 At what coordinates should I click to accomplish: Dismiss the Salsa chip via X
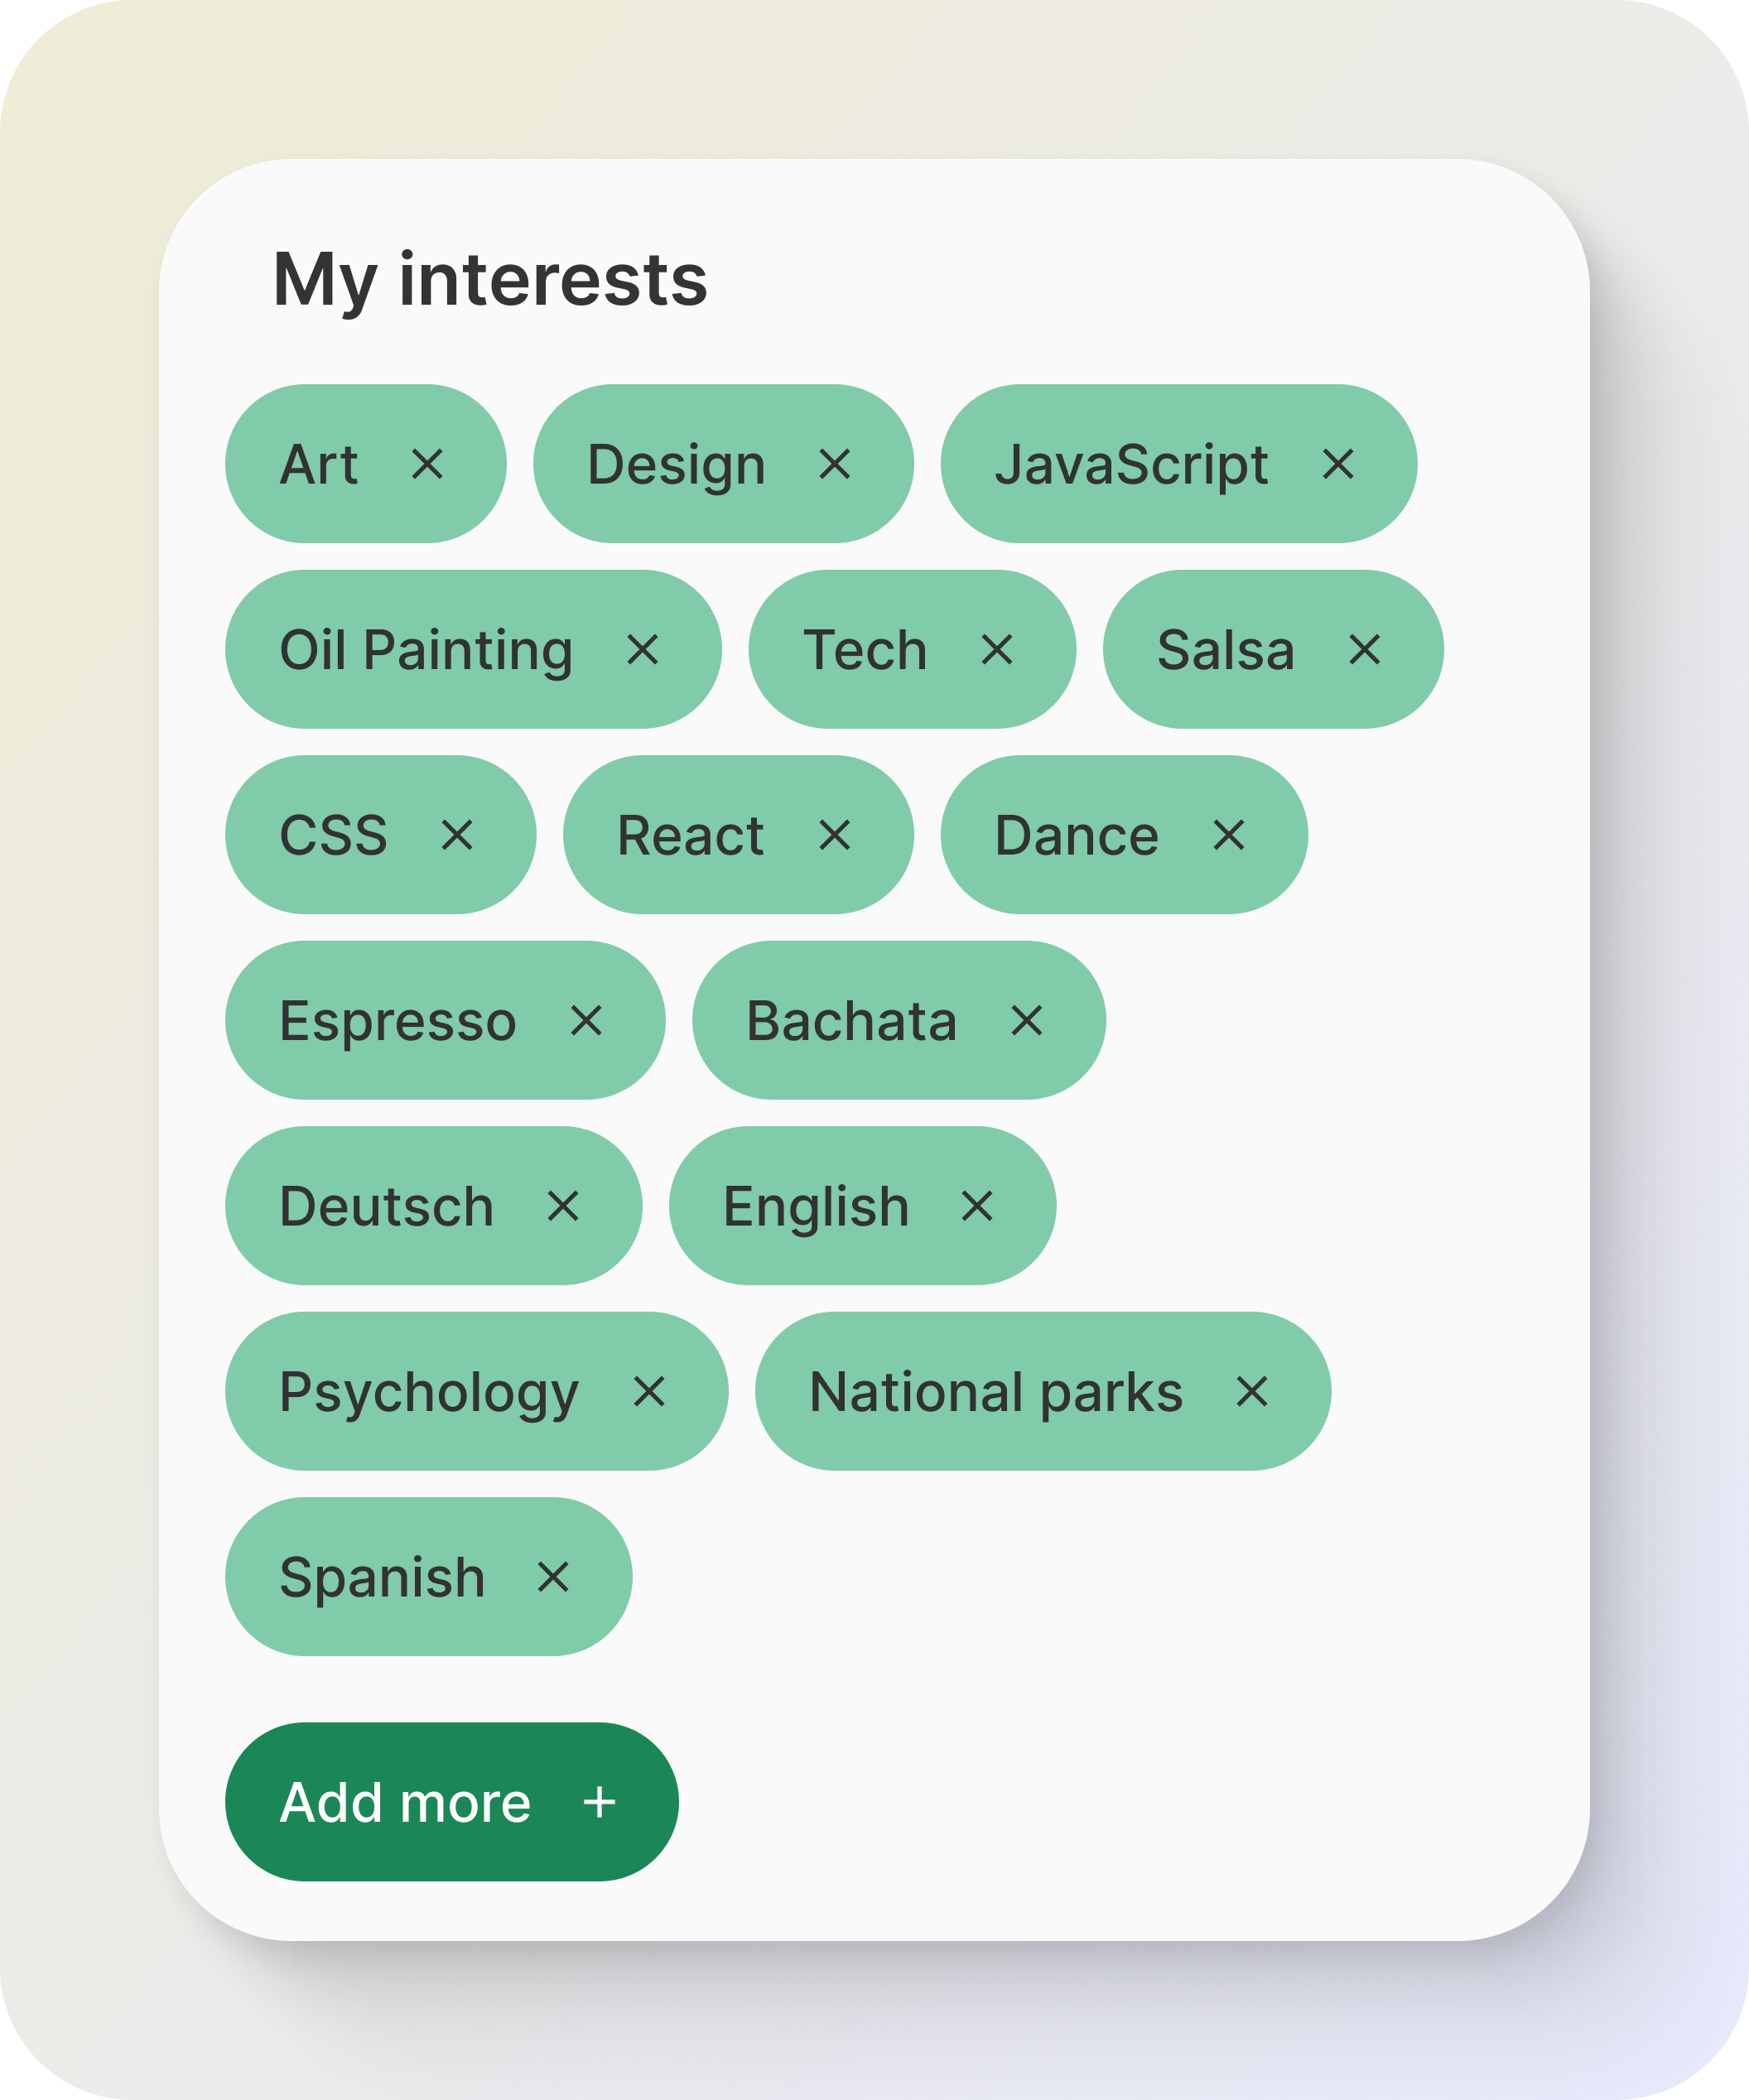pos(1364,650)
